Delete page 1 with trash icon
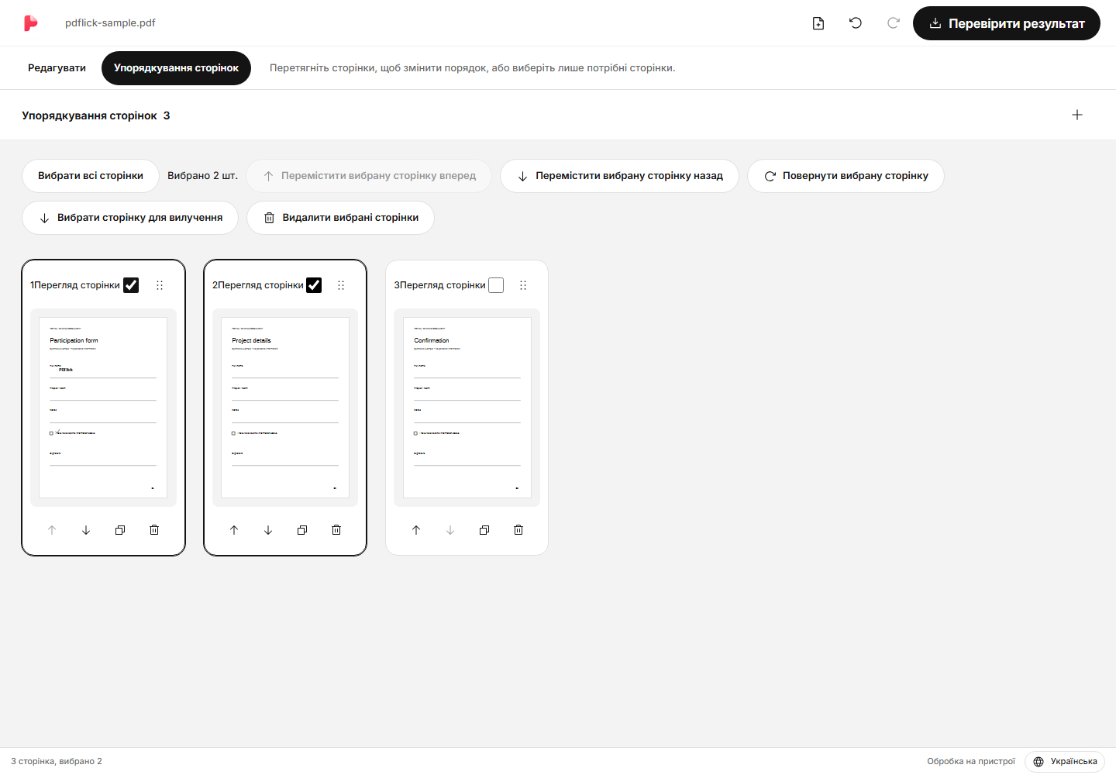 [154, 530]
